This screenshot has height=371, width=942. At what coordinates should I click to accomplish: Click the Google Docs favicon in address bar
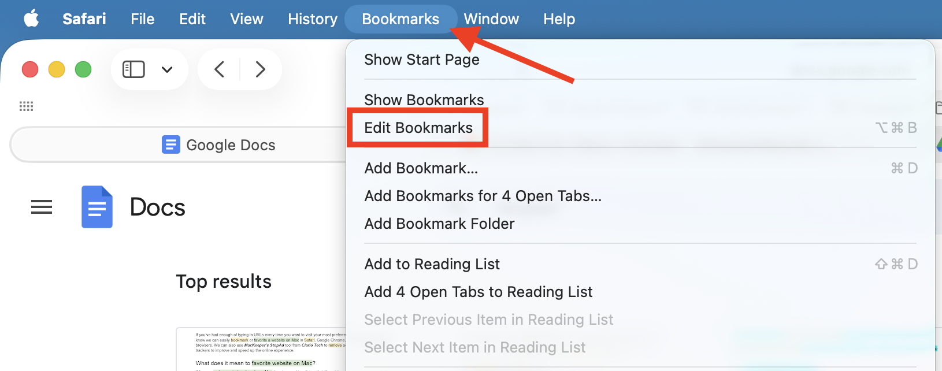[x=171, y=144]
